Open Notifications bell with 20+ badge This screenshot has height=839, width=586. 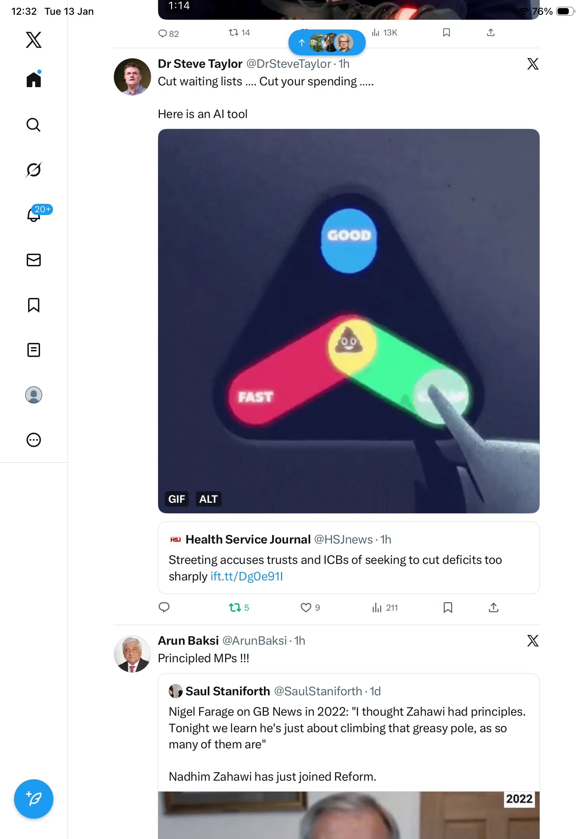(34, 215)
